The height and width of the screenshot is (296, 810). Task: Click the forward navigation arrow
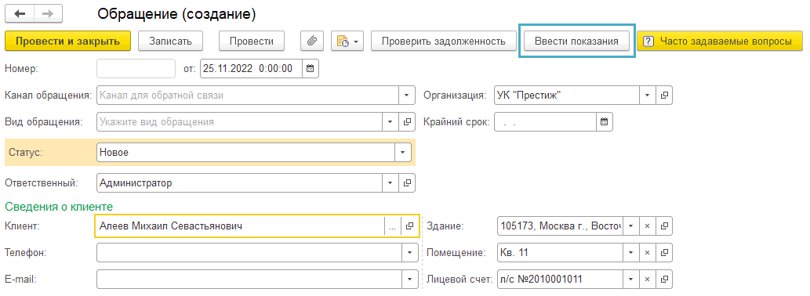tap(48, 14)
